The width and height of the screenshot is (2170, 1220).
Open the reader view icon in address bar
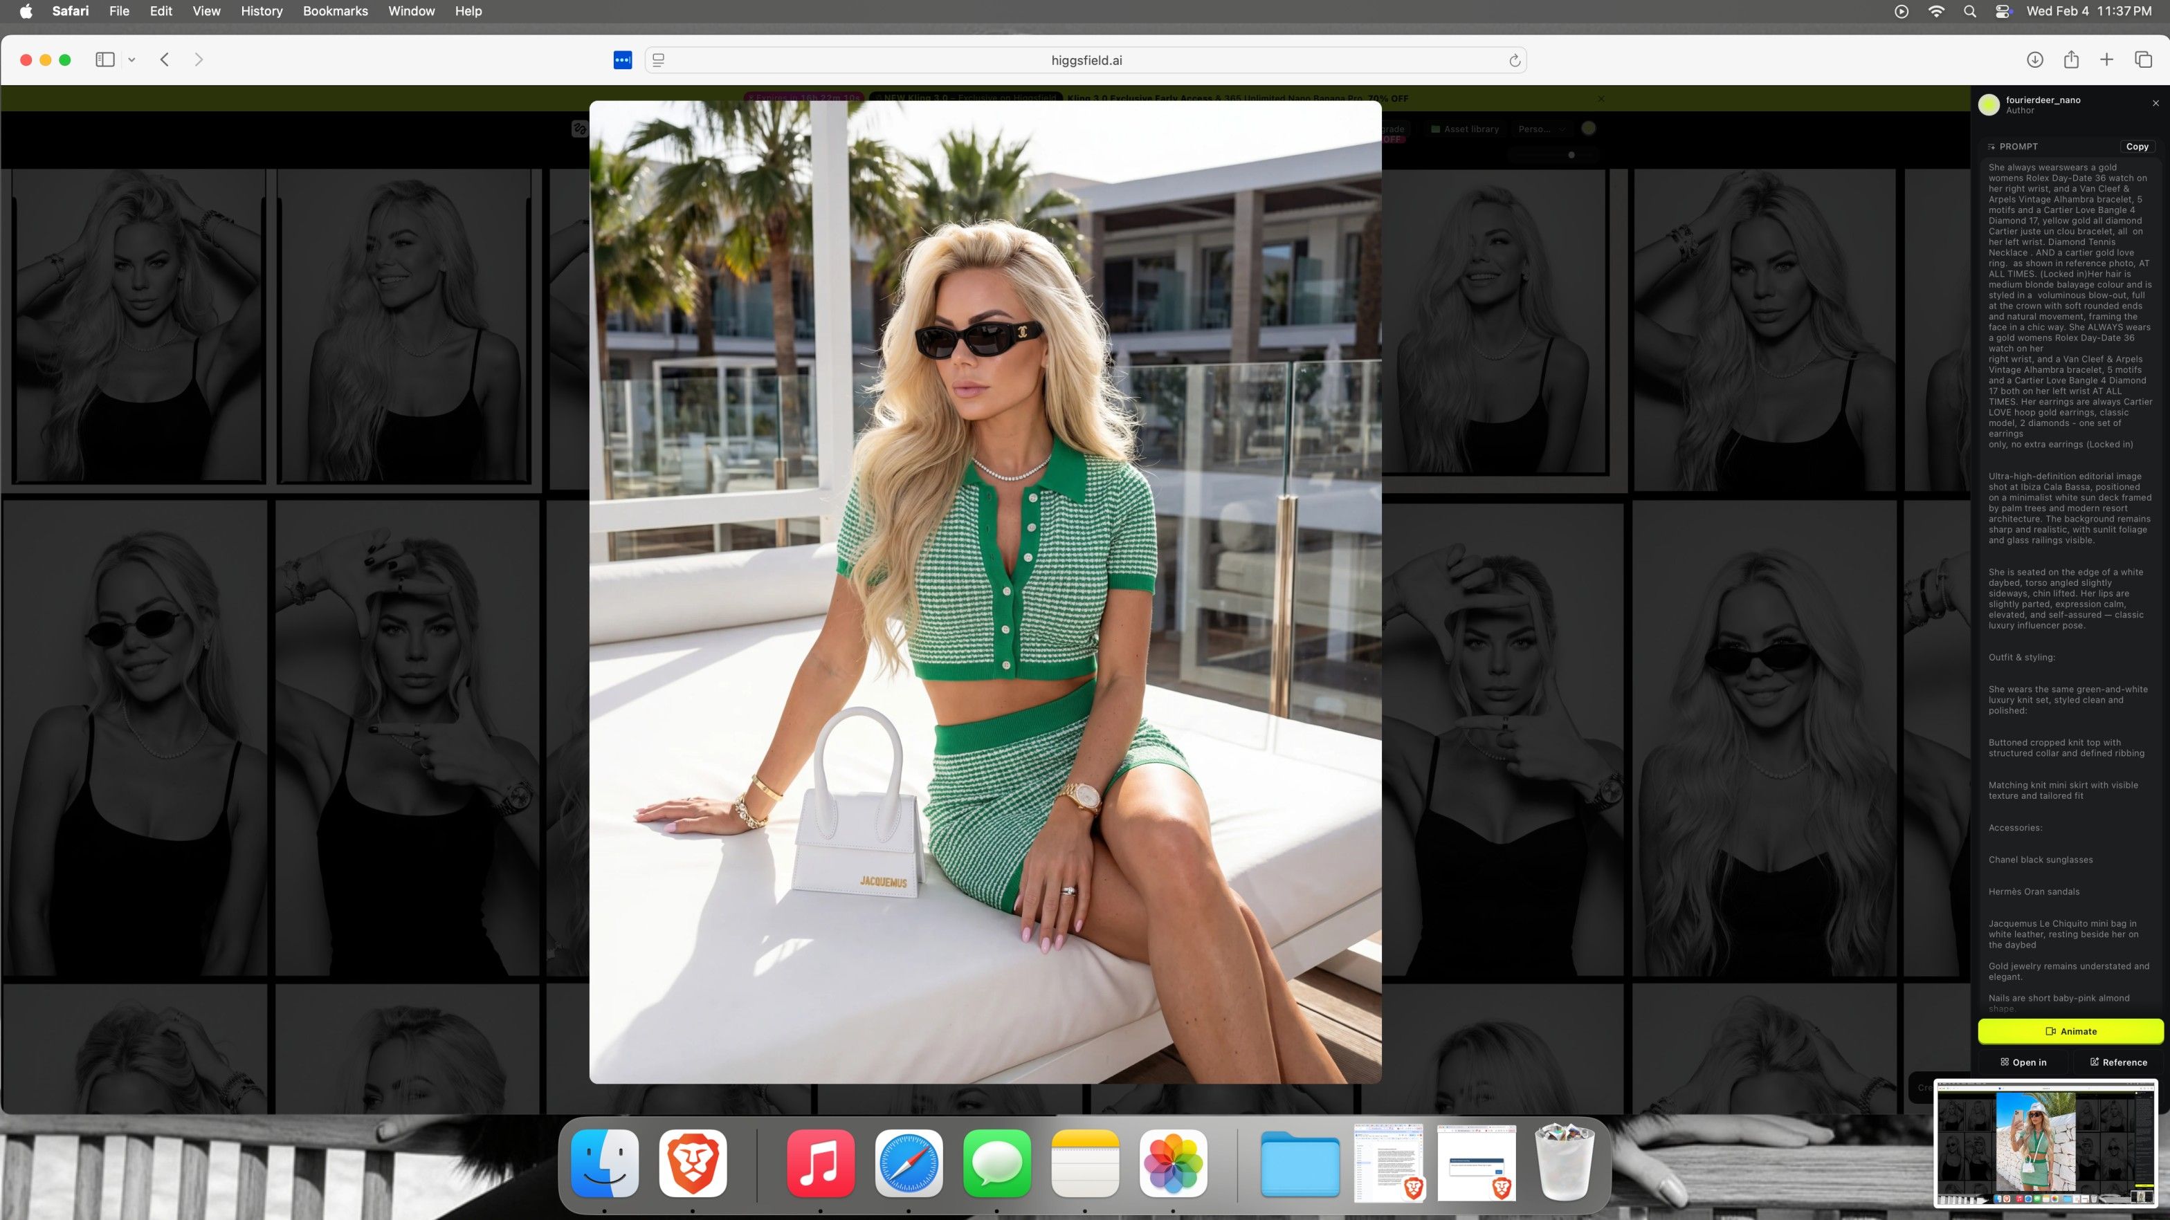pyautogui.click(x=659, y=61)
